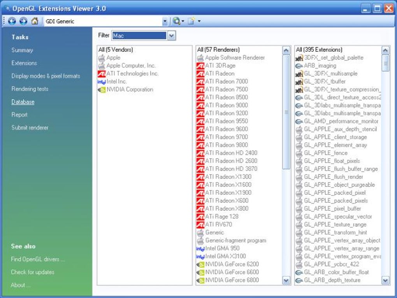Click the Intel GMA X3100 logo icon
This screenshot has width=397, height=298.
pyautogui.click(x=200, y=257)
